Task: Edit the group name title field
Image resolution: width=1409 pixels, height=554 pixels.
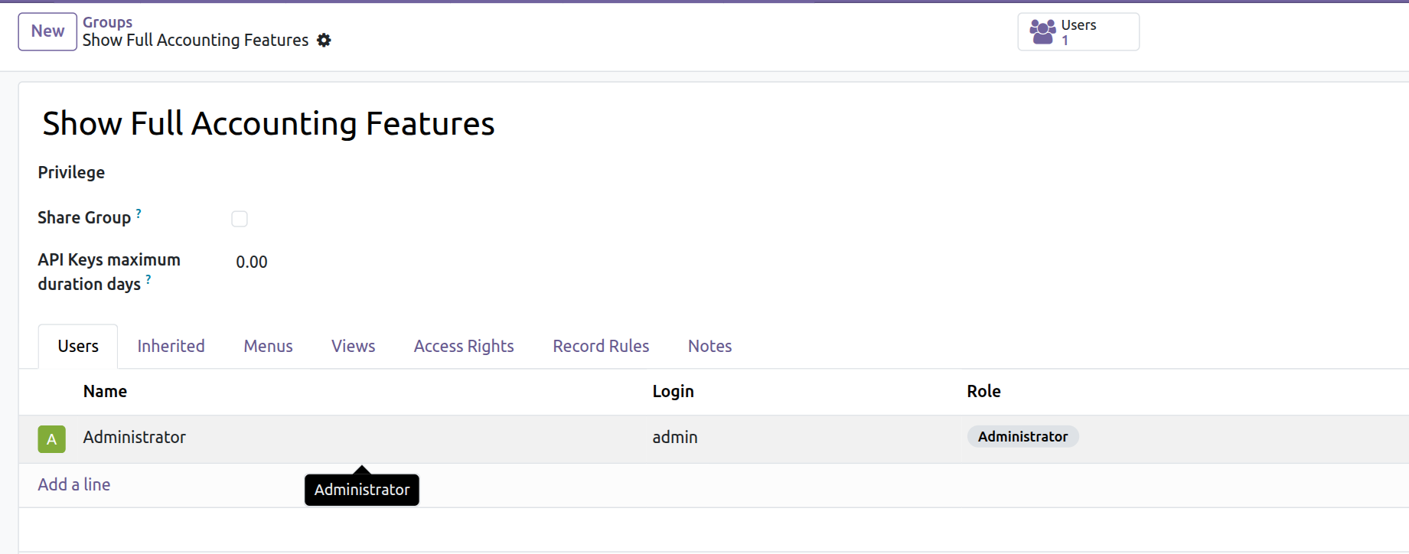Action: click(269, 124)
